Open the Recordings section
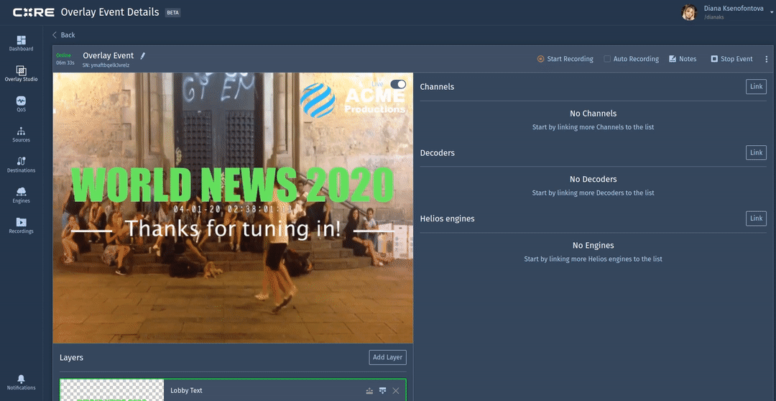776x401 pixels. coord(21,226)
